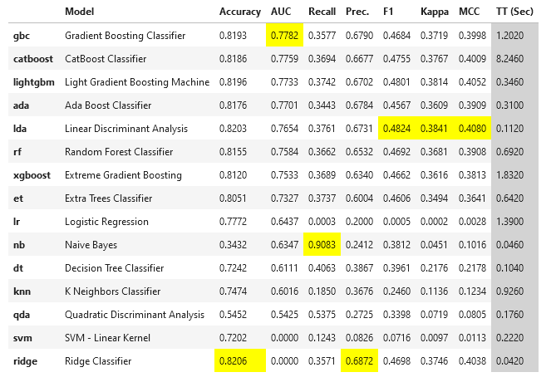Select the qda row index label
Screen dimensions: 551x382
tap(22, 315)
